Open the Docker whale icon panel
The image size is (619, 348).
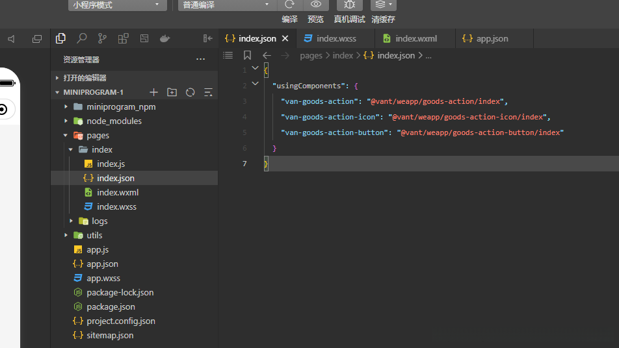click(165, 38)
